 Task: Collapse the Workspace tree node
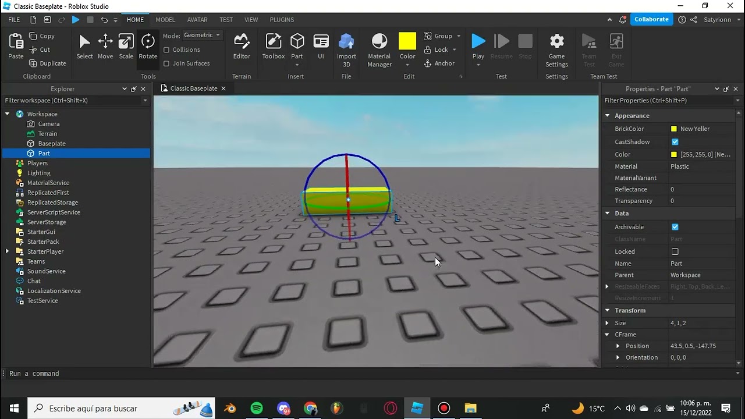tap(7, 114)
